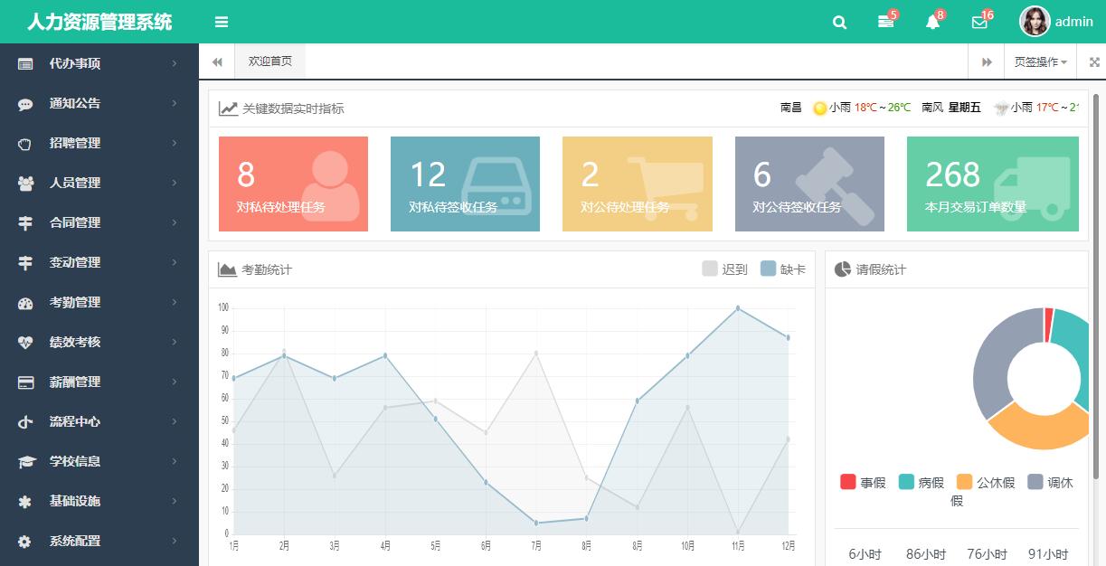
Task: Click the 事假 red color legend swatch
Action: pyautogui.click(x=848, y=482)
